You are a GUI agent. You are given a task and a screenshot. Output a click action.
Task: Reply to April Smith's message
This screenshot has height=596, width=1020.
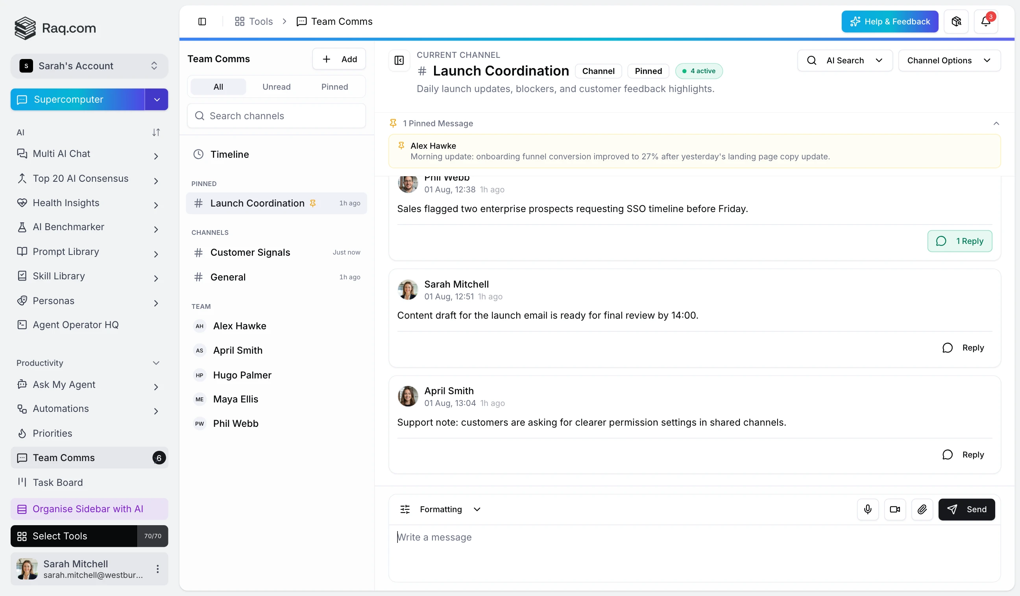coord(963,454)
